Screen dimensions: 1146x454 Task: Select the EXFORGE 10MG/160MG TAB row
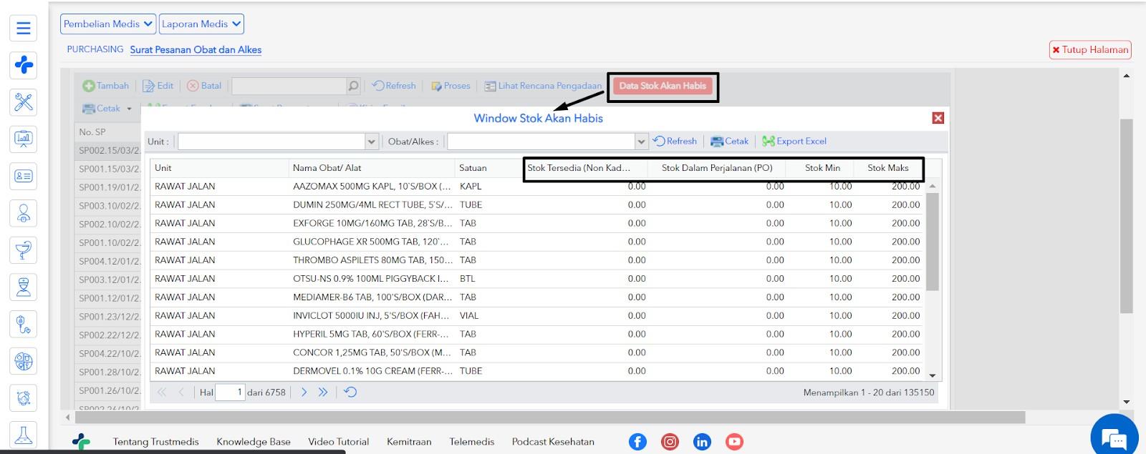[x=537, y=224]
